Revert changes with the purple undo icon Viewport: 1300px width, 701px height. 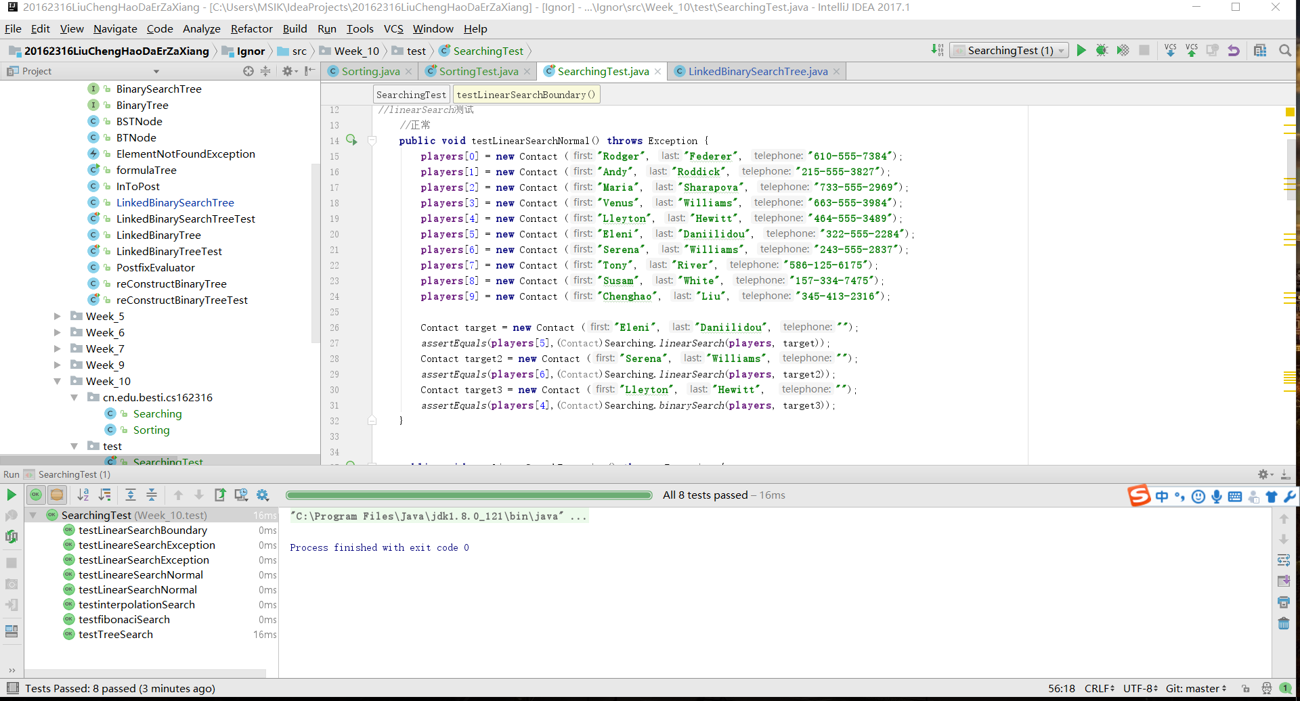1234,50
